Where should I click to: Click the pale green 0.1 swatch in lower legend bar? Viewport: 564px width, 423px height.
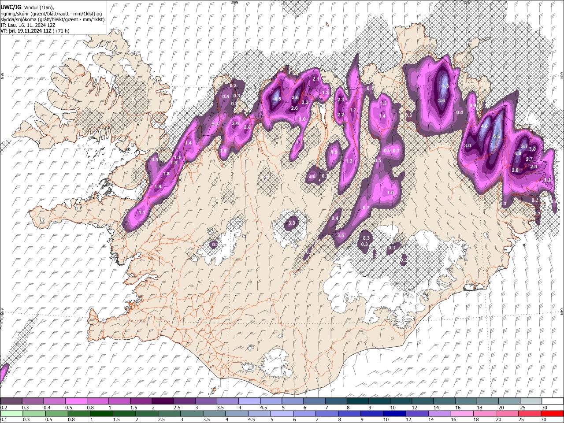click(11, 413)
